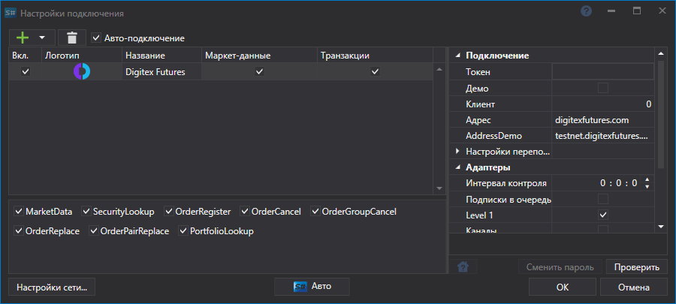Click the question mark help icon
Viewport: 676px width, 304px height.
pos(586,11)
